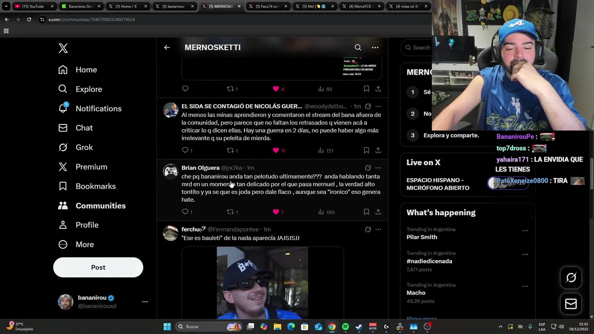Go back with MERNOSKETTI header arrow

tap(167, 47)
